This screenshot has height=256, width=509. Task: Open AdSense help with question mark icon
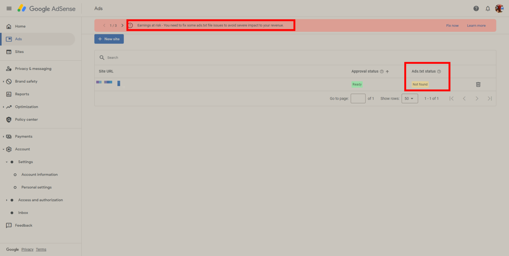coord(476,8)
